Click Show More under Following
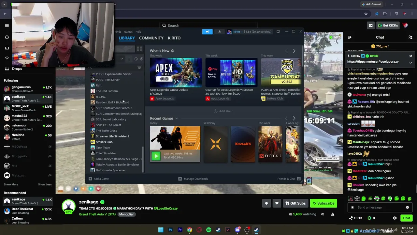 [11, 184]
